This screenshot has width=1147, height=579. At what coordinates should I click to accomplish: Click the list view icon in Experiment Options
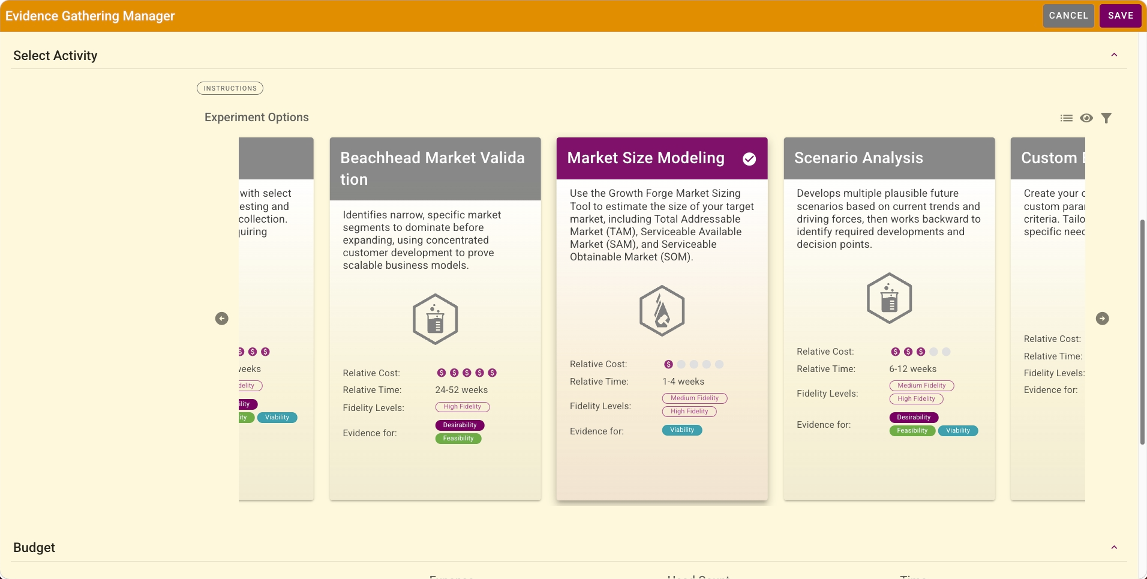coord(1066,118)
